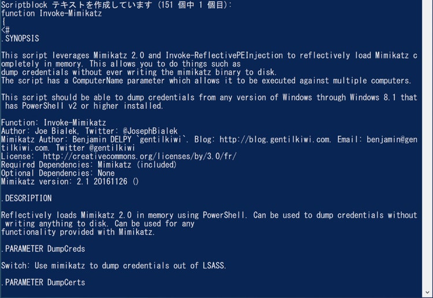
Task: Click the 'Function: Invoke-Mimikatz' info line
Action: [54, 122]
